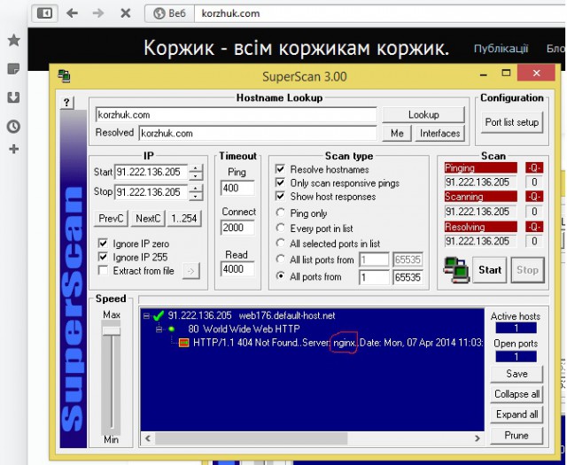
Task: Start the scan
Action: click(490, 270)
